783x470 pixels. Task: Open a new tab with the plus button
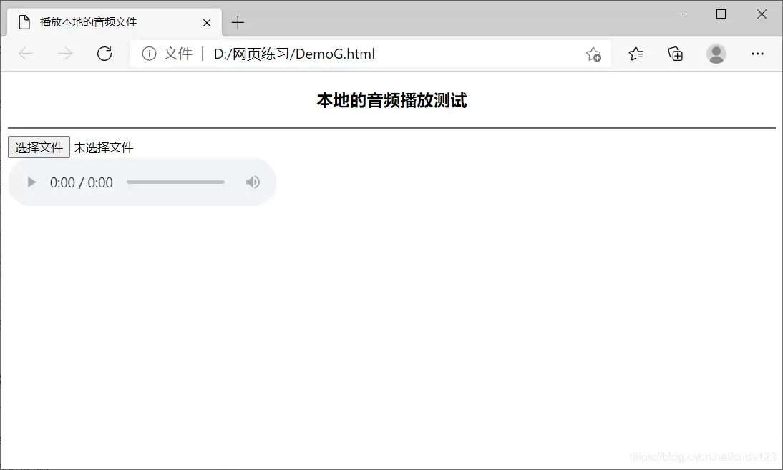pyautogui.click(x=238, y=22)
